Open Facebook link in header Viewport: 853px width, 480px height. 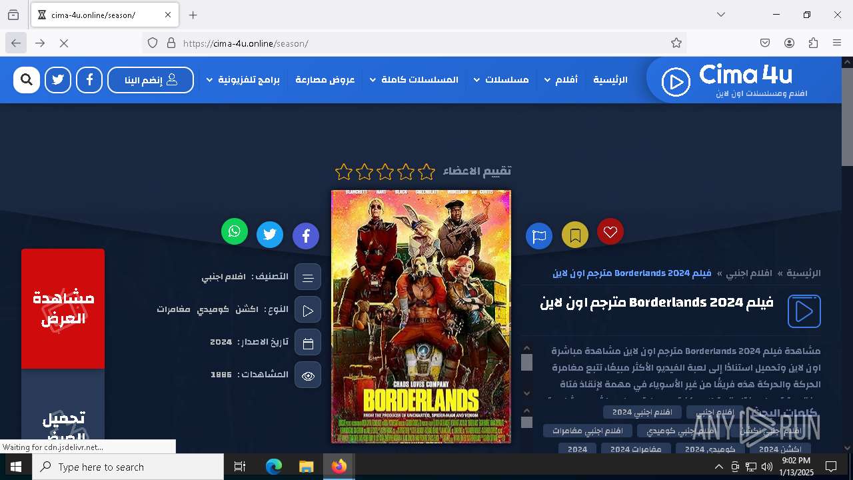click(89, 80)
